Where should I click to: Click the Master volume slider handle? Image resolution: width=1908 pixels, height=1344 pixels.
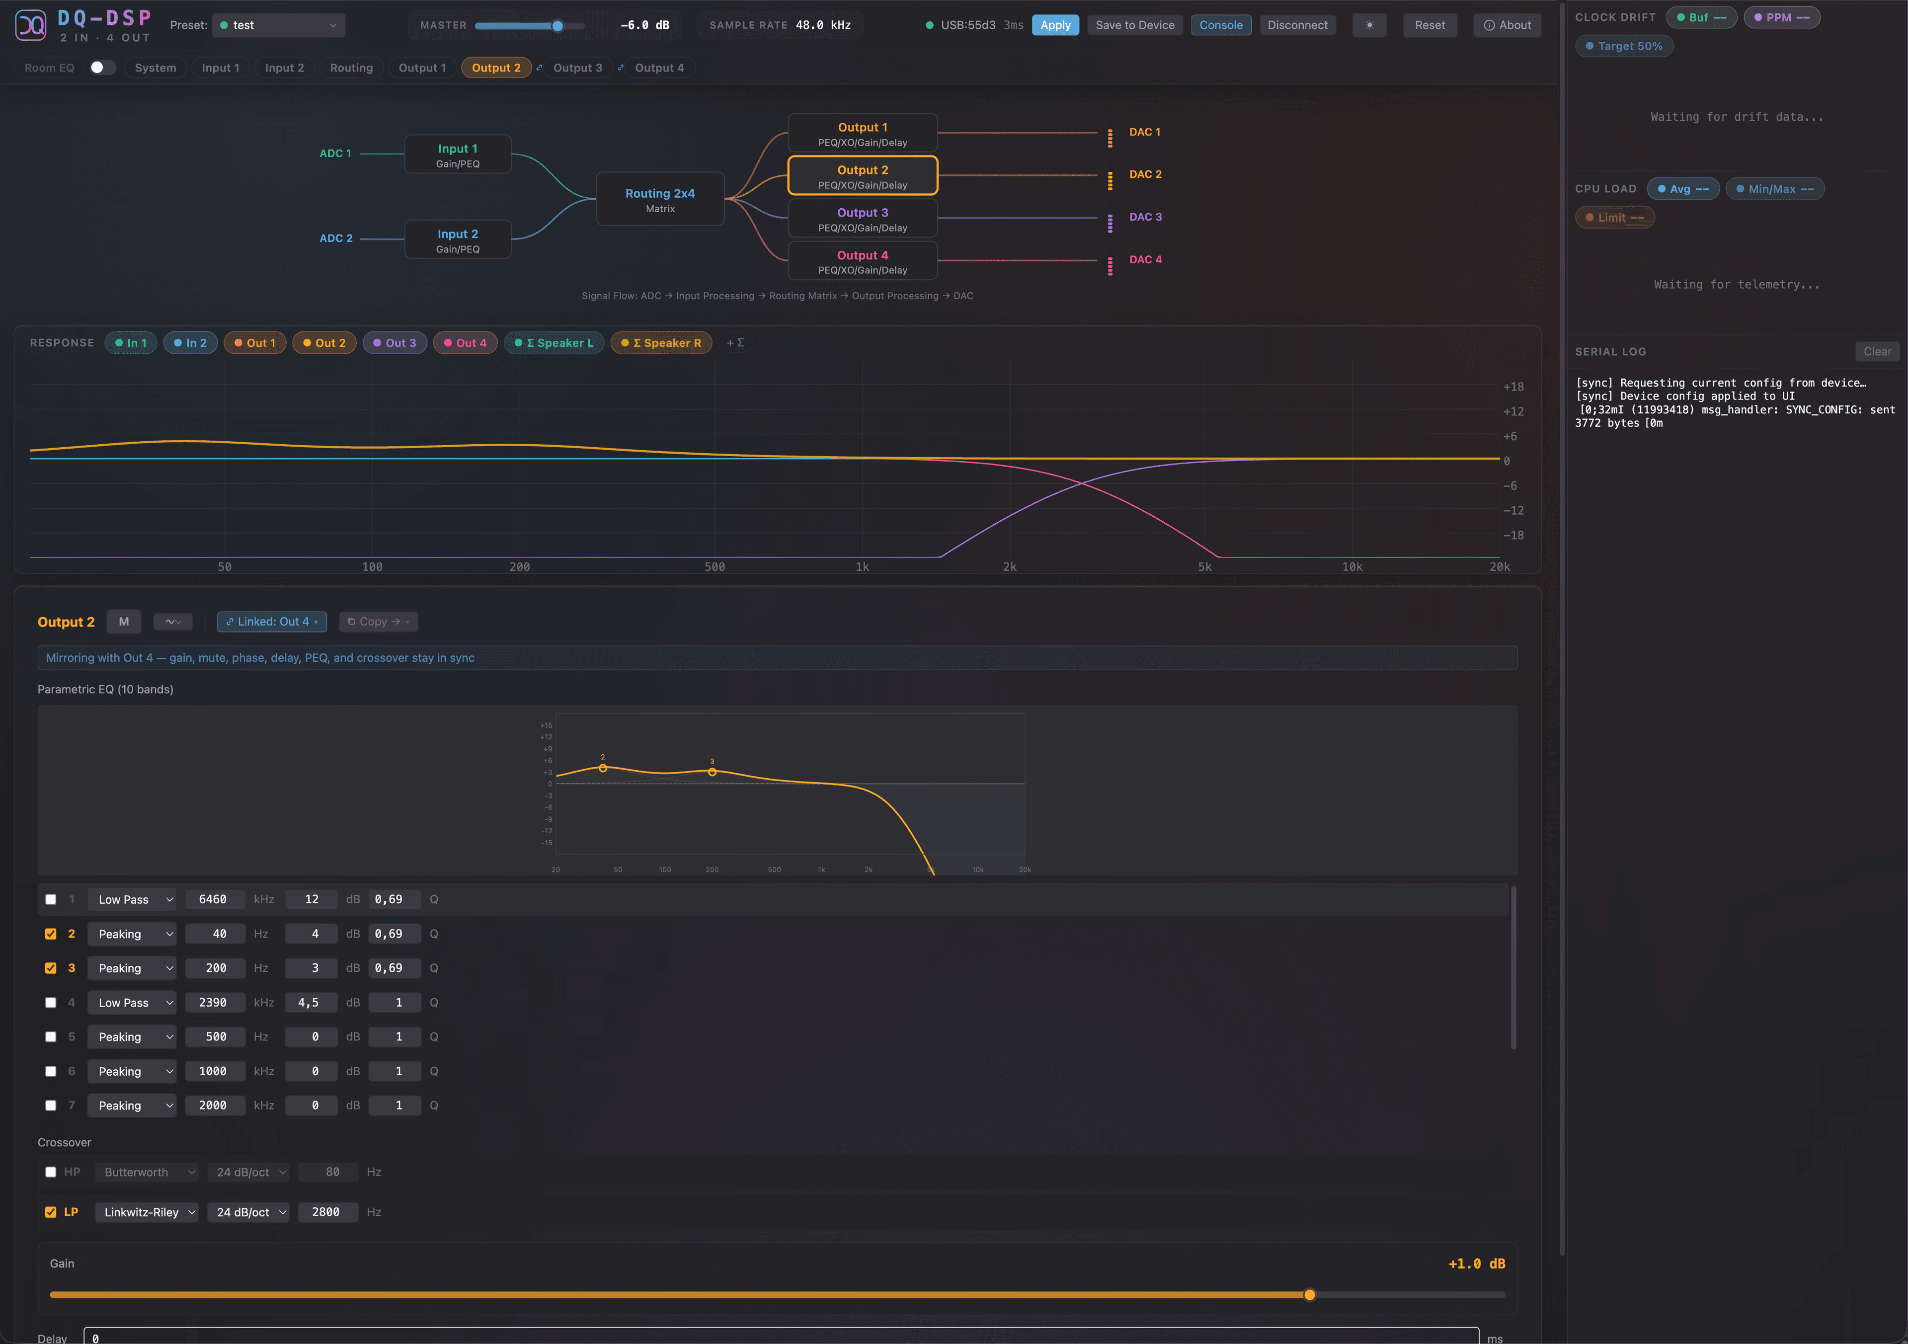coord(557,26)
